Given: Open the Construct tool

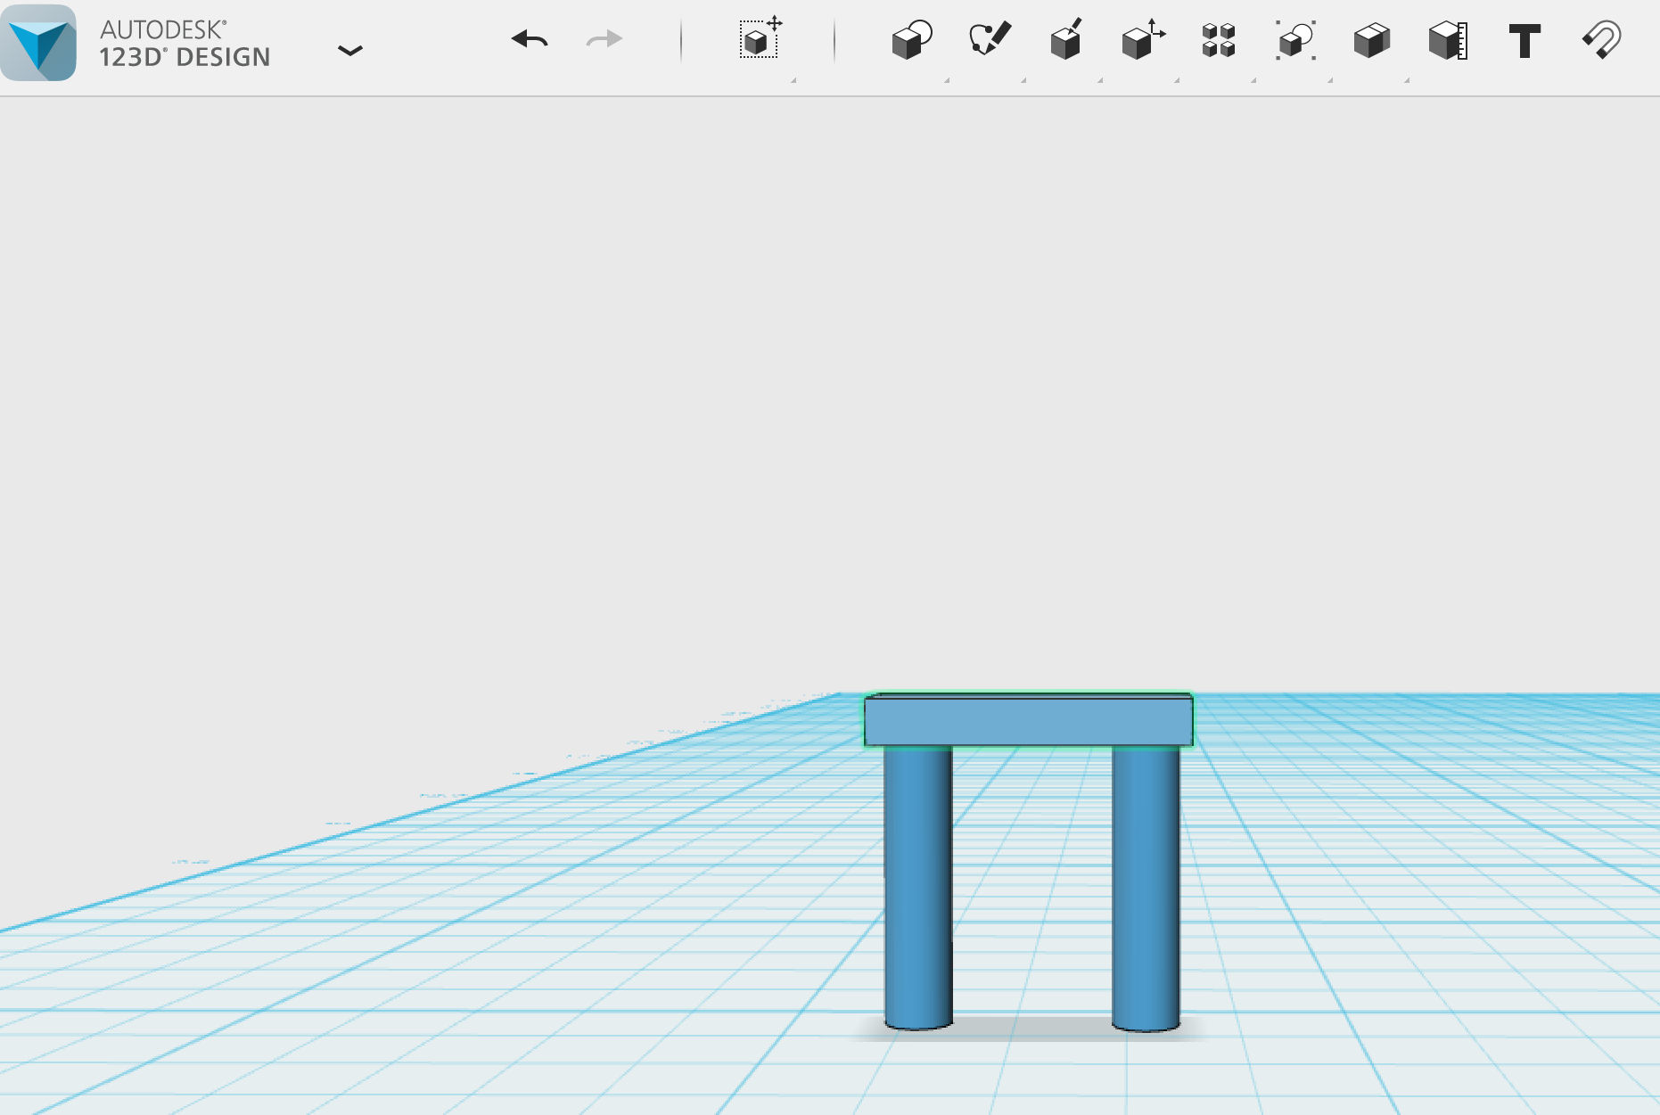Looking at the screenshot, I should (1066, 39).
